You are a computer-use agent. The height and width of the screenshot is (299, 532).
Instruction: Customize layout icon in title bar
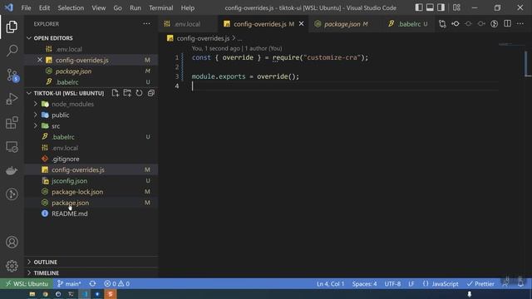point(456,7)
